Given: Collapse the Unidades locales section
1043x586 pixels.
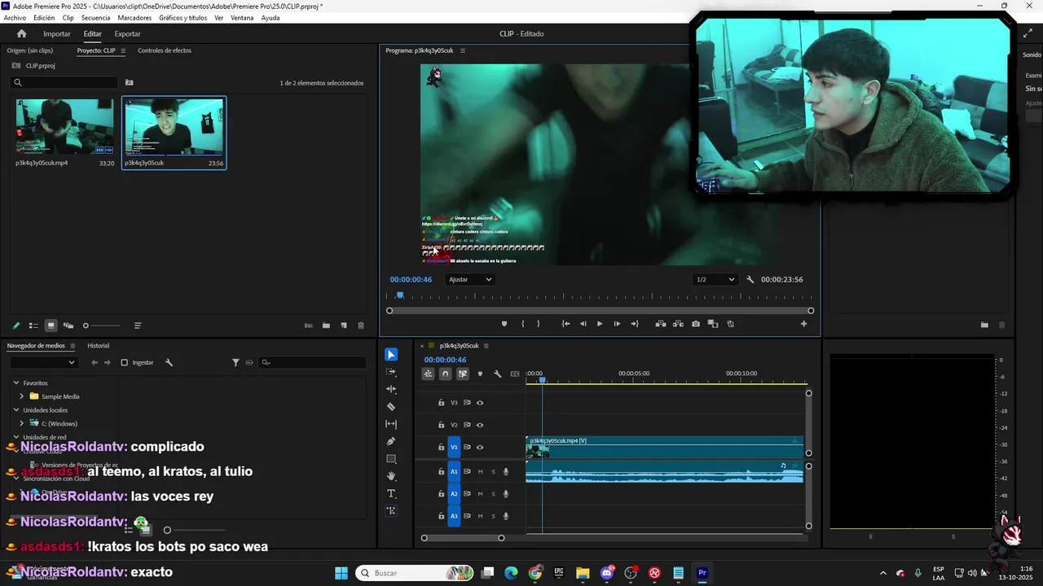Looking at the screenshot, I should tap(15, 410).
